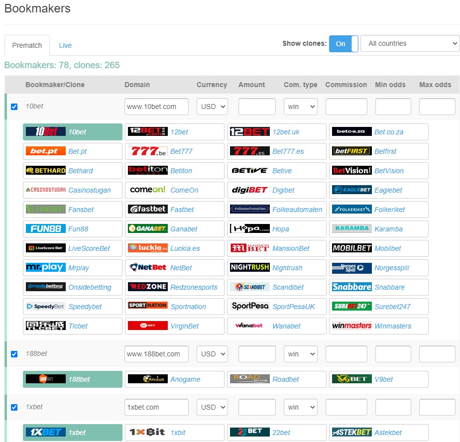Click the betFIRST logo
Viewport: 460px width, 442px height.
pyautogui.click(x=352, y=151)
